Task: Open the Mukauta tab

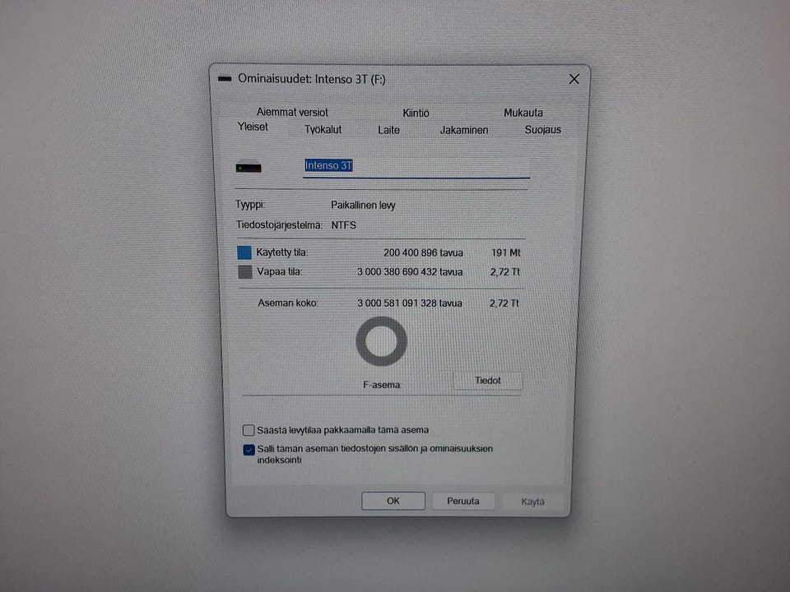Action: coord(523,113)
